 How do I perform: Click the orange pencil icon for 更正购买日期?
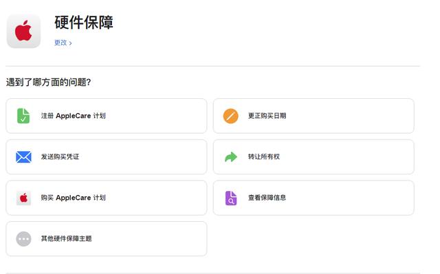[231, 115]
